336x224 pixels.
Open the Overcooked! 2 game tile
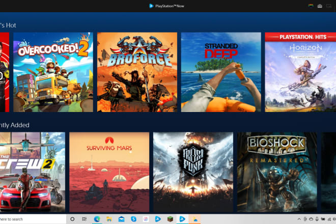[x=53, y=72]
